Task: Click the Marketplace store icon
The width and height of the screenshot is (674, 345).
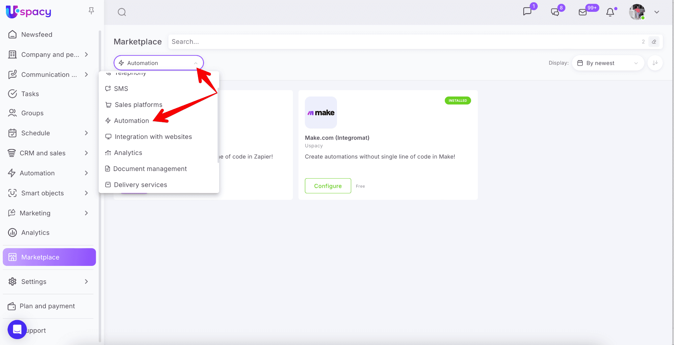Action: tap(13, 257)
